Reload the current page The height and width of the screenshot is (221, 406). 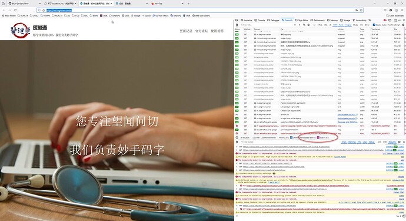15,10
